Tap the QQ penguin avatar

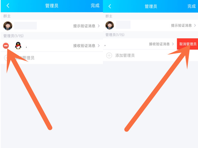coord(18,45)
